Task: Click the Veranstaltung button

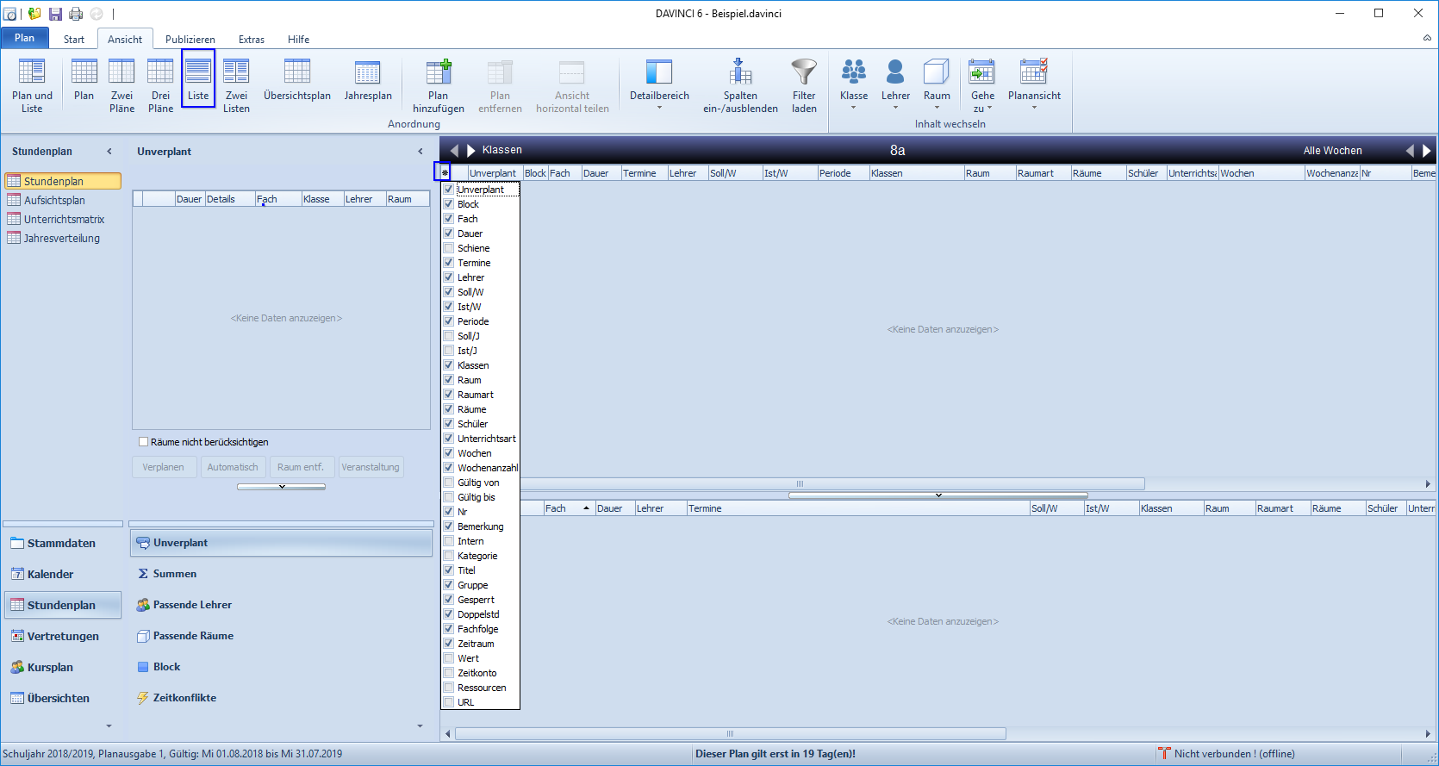Action: coord(371,467)
